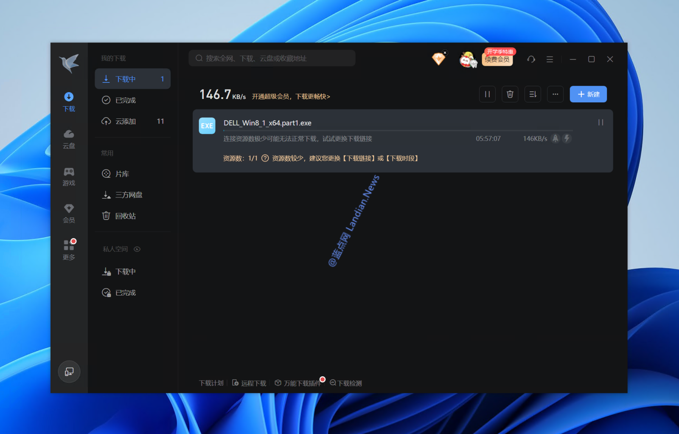679x434 pixels.
Task: Open the 云盘 cloud drive section
Action: point(69,139)
